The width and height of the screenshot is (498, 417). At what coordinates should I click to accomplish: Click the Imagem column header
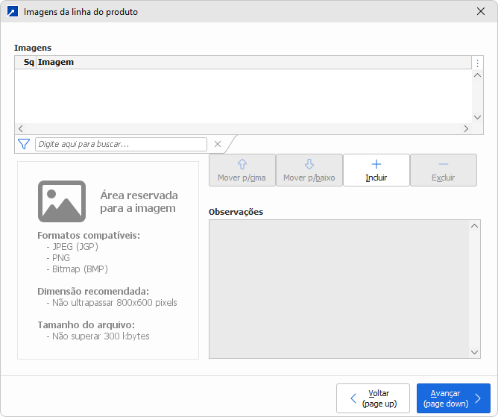coord(56,63)
